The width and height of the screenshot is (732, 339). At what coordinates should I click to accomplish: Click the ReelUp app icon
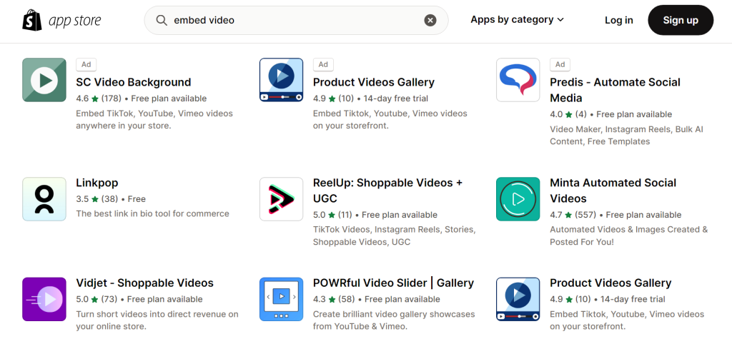[282, 199]
